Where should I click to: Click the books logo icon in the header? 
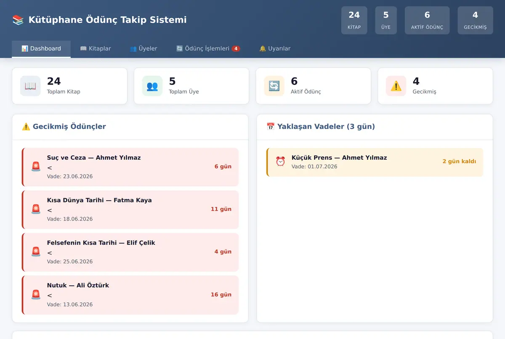(18, 20)
